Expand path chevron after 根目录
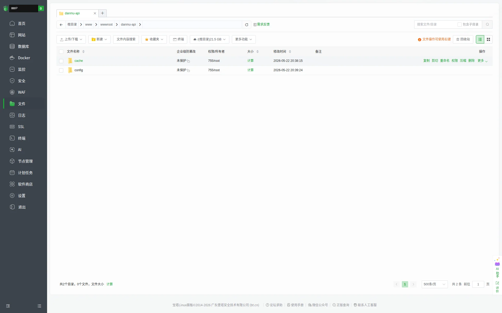 point(81,25)
